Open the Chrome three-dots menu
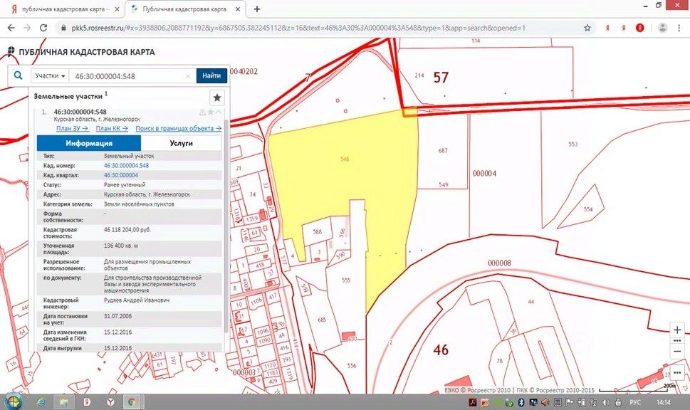The width and height of the screenshot is (690, 410). point(679,28)
